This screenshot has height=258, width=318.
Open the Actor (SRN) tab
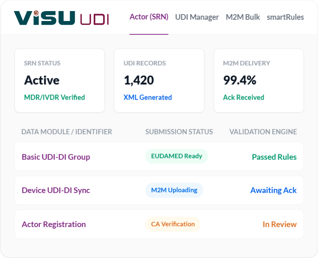click(x=149, y=17)
